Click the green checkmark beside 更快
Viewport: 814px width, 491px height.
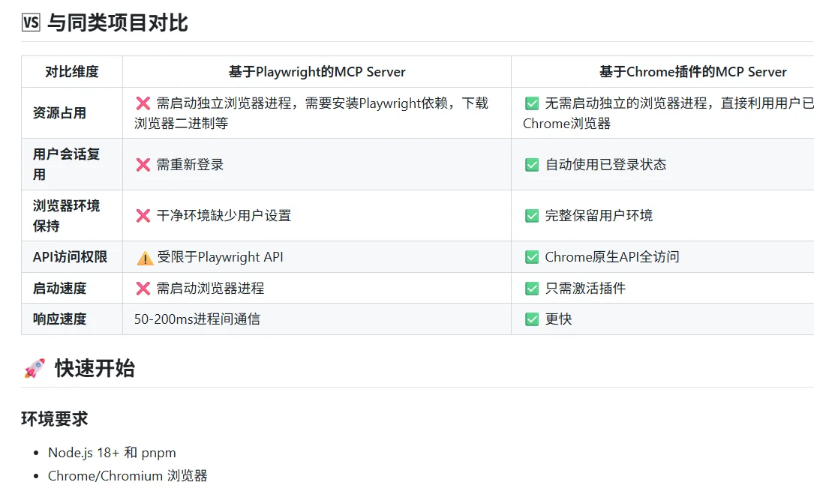[530, 319]
